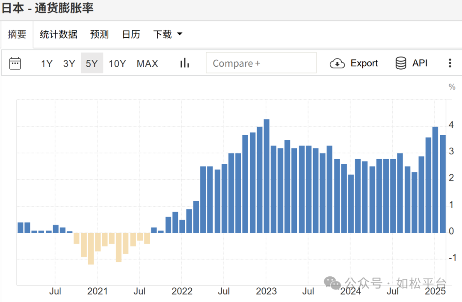
Task: Click the lowest beige negative bar
Action: (x=91, y=249)
